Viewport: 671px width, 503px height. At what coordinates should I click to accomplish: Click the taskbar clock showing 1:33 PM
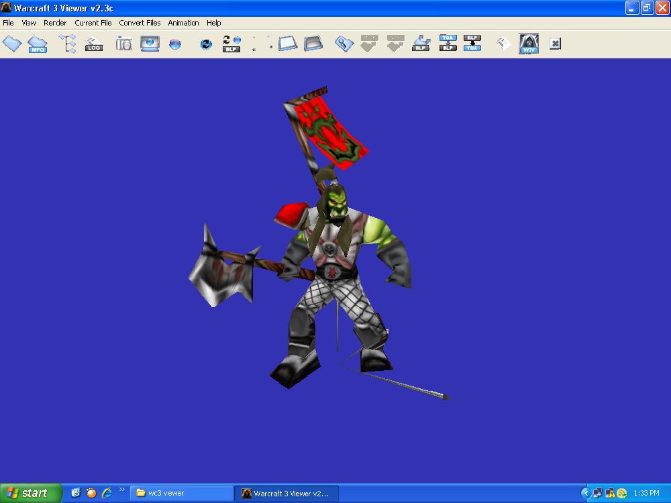tap(646, 494)
